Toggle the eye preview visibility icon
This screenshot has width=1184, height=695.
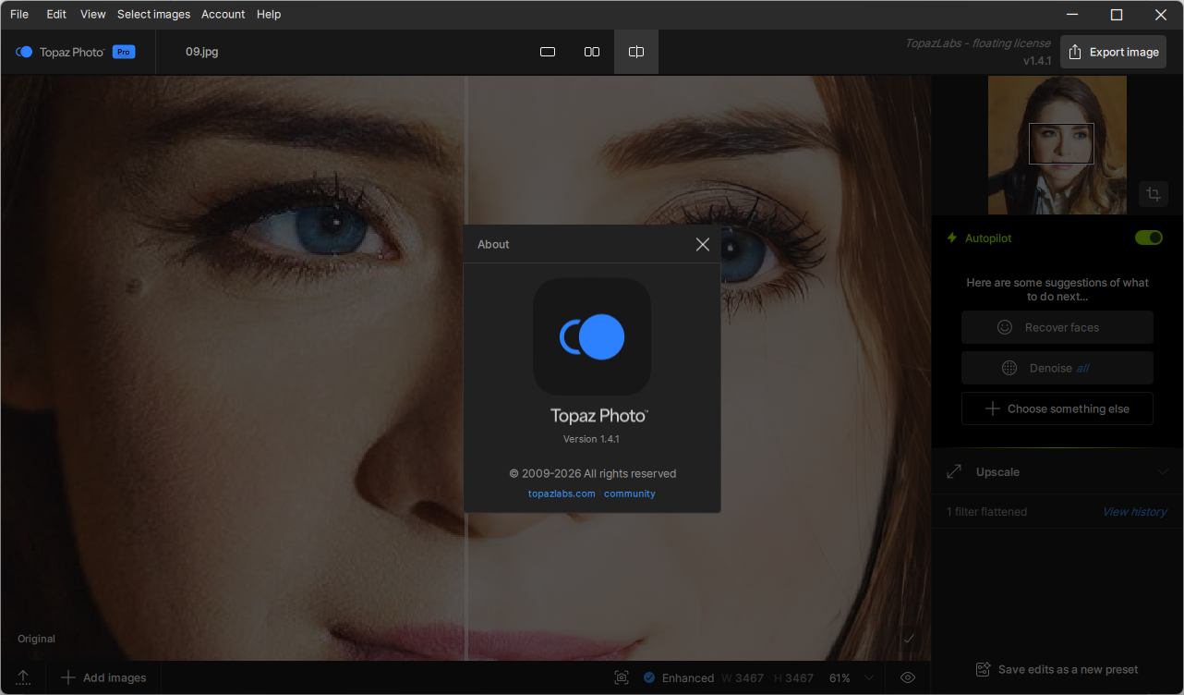coord(908,677)
